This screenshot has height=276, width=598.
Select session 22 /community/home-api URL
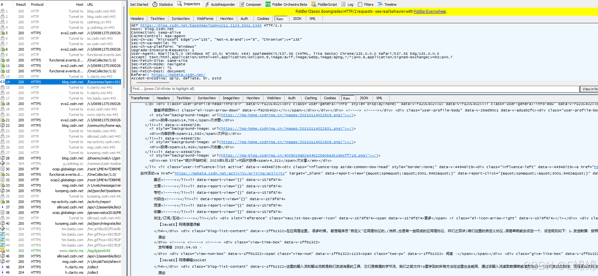pyautogui.click(x=104, y=126)
